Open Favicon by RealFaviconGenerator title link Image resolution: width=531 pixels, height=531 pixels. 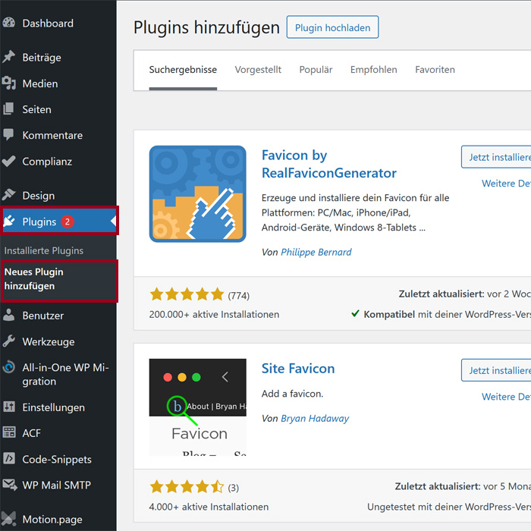[x=328, y=164]
